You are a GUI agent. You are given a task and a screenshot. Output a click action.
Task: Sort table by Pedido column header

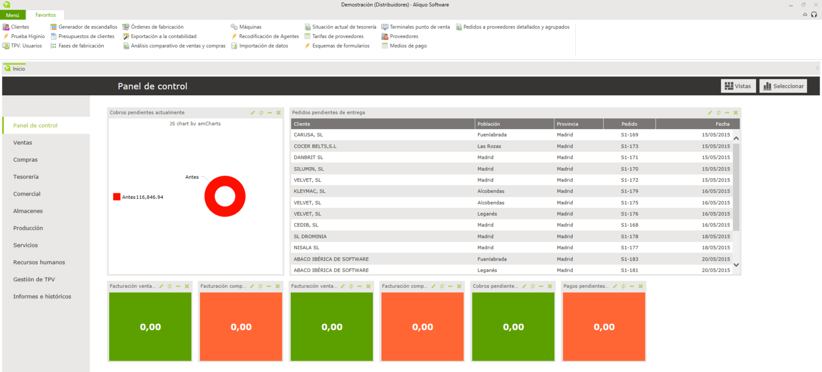629,124
